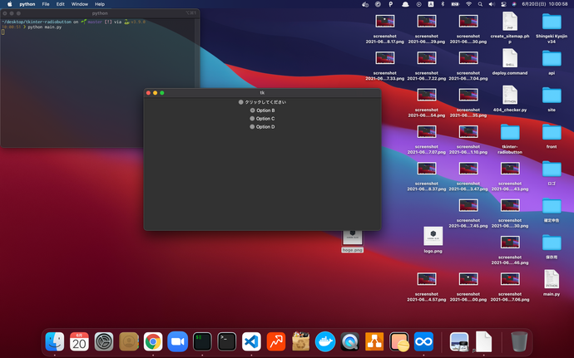Open the Terminal app in the dock
The width and height of the screenshot is (574, 358).
[226, 341]
